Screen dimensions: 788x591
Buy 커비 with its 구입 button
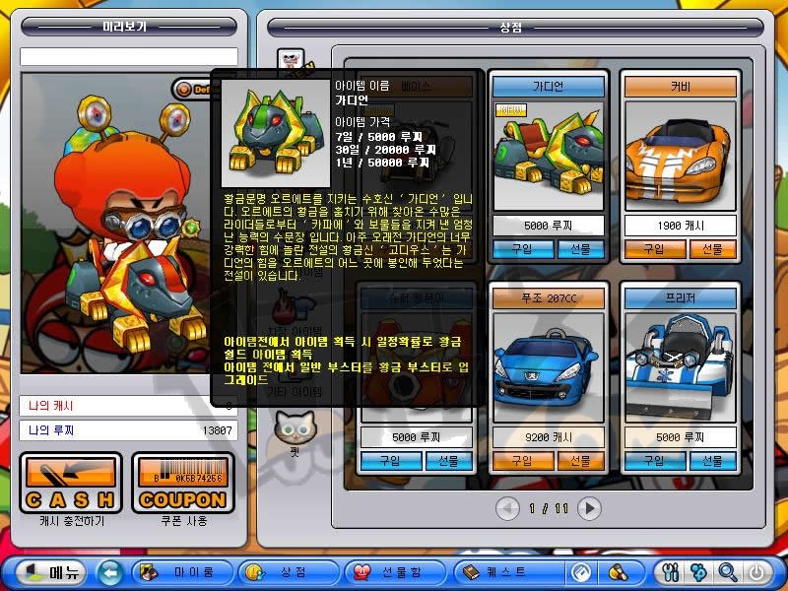[x=654, y=249]
